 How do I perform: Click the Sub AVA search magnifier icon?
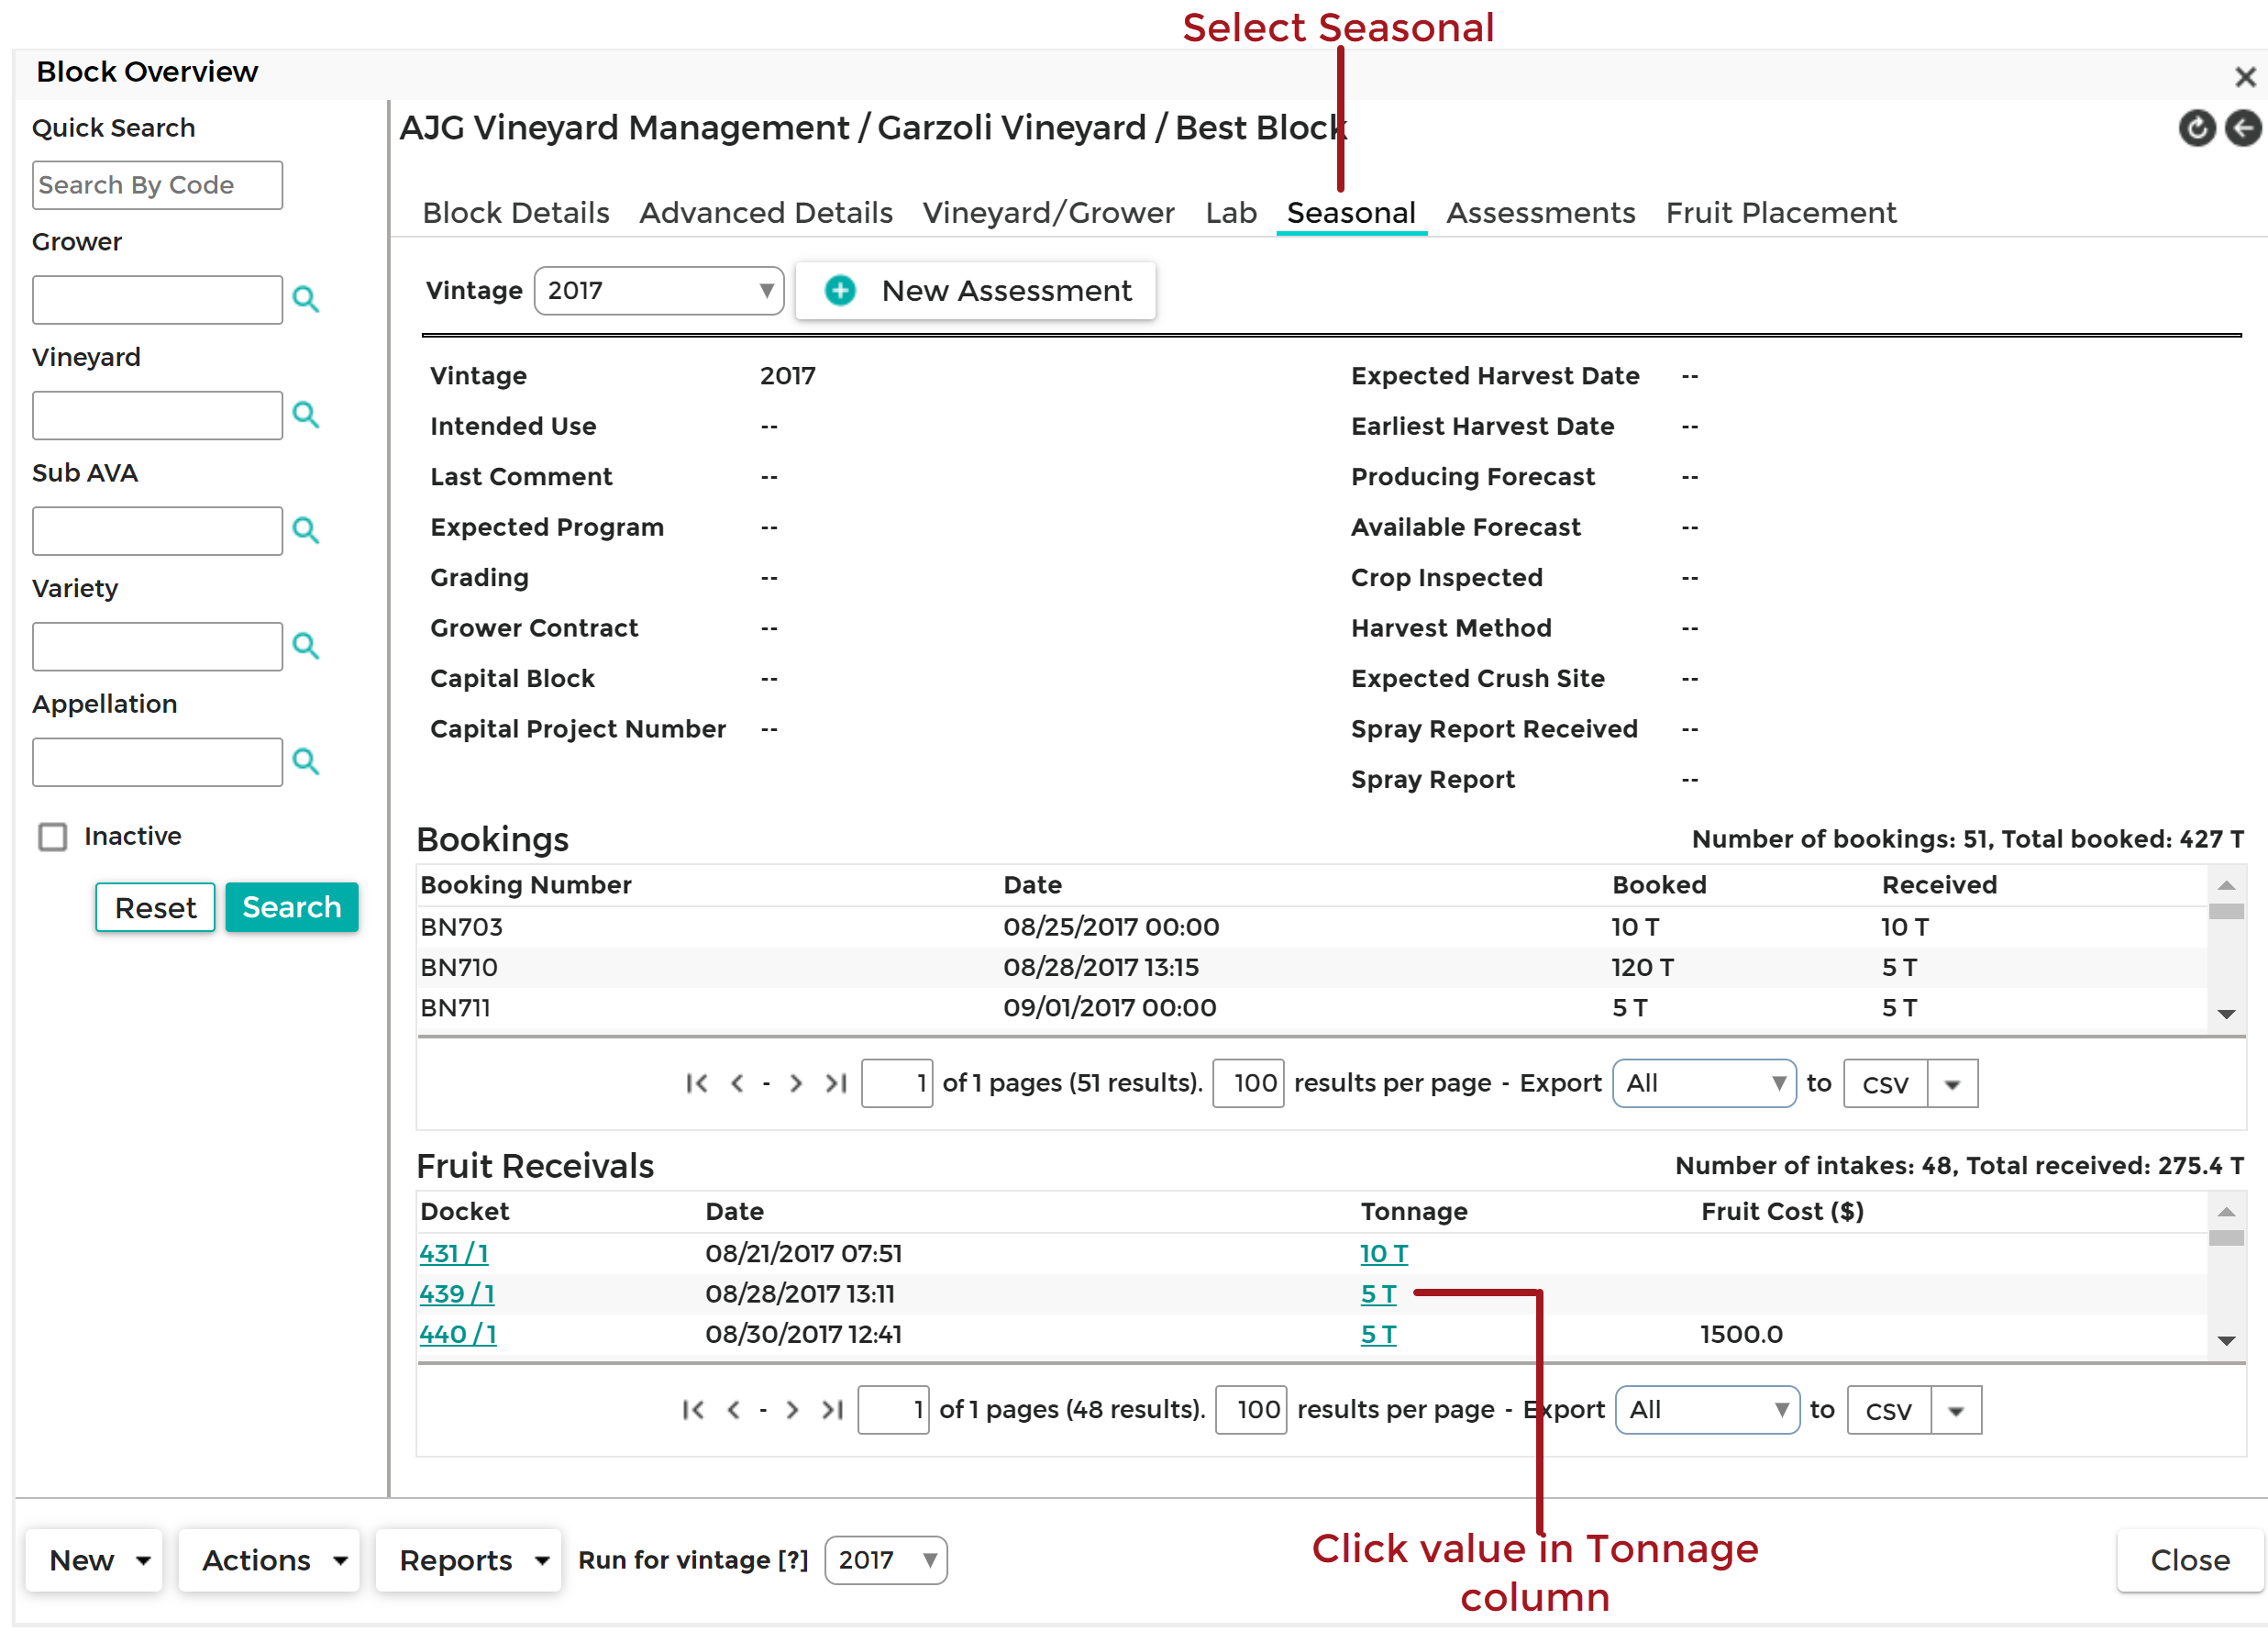306,530
